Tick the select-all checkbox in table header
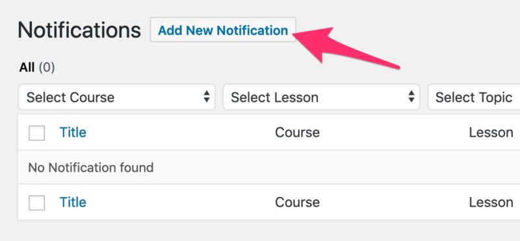The height and width of the screenshot is (241, 520). [x=37, y=133]
